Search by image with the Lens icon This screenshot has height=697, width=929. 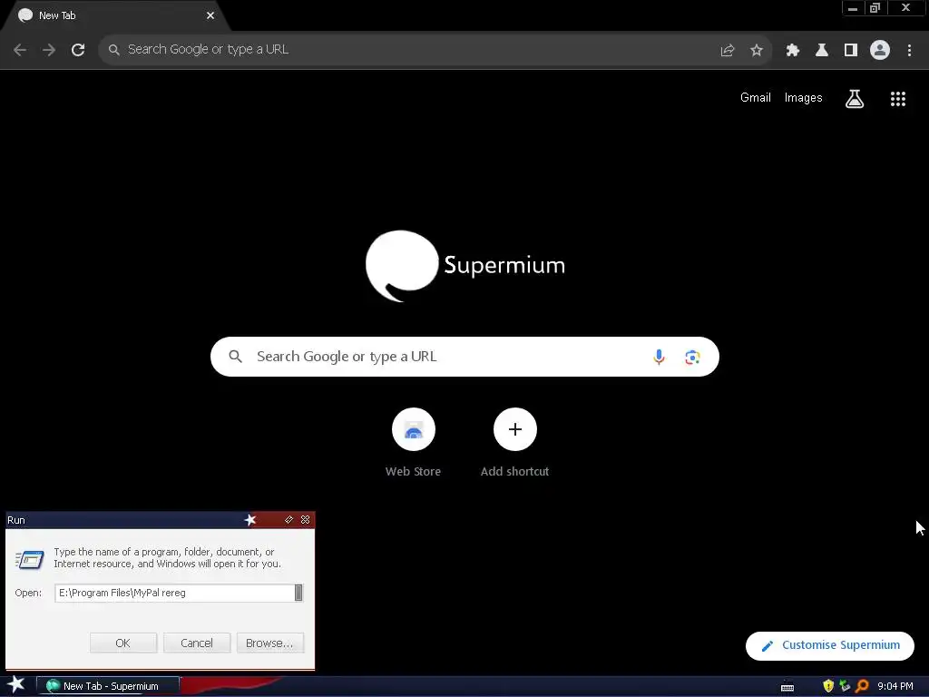pyautogui.click(x=692, y=357)
